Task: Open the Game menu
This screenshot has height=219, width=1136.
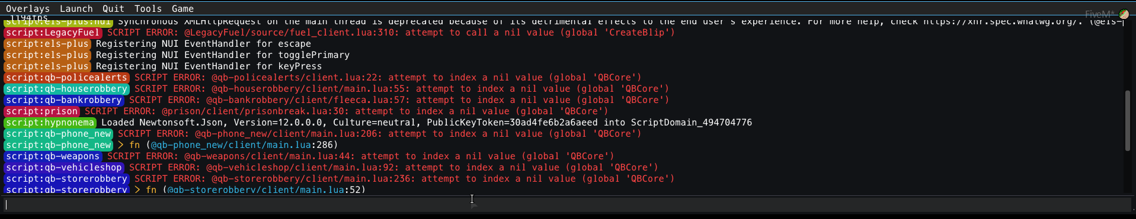Action: pos(183,9)
